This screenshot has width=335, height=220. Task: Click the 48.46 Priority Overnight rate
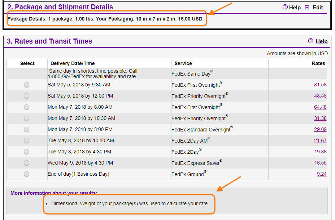(320, 96)
